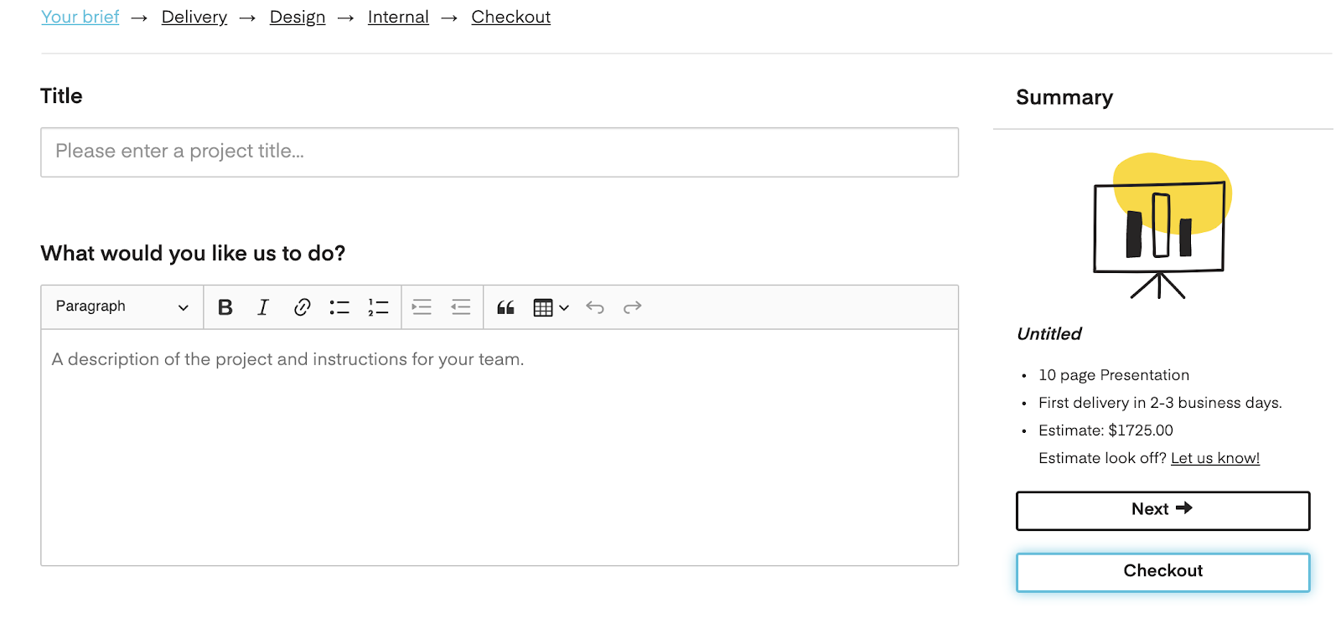1341x618 pixels.
Task: Go to the Design step
Action: tap(298, 17)
